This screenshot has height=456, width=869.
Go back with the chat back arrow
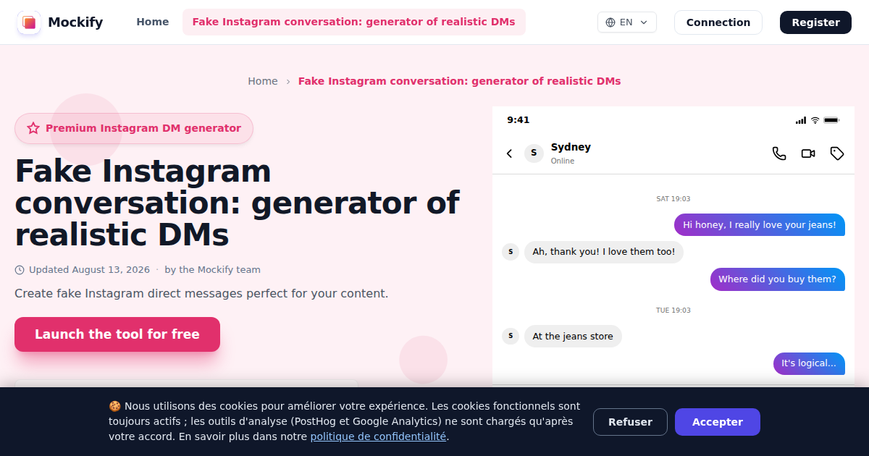point(509,153)
